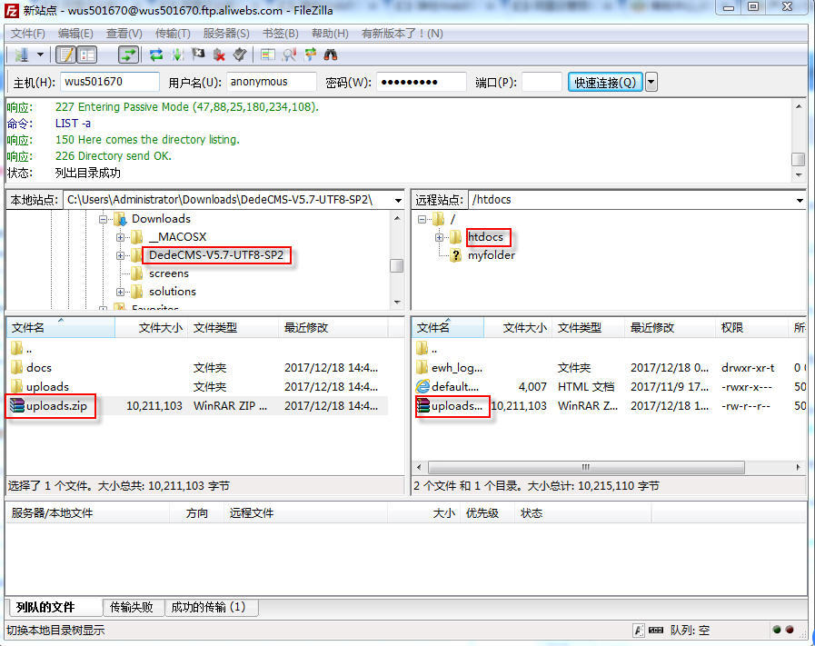Sort remote list by 文件类型 column
Image resolution: width=815 pixels, height=646 pixels.
pyautogui.click(x=588, y=328)
